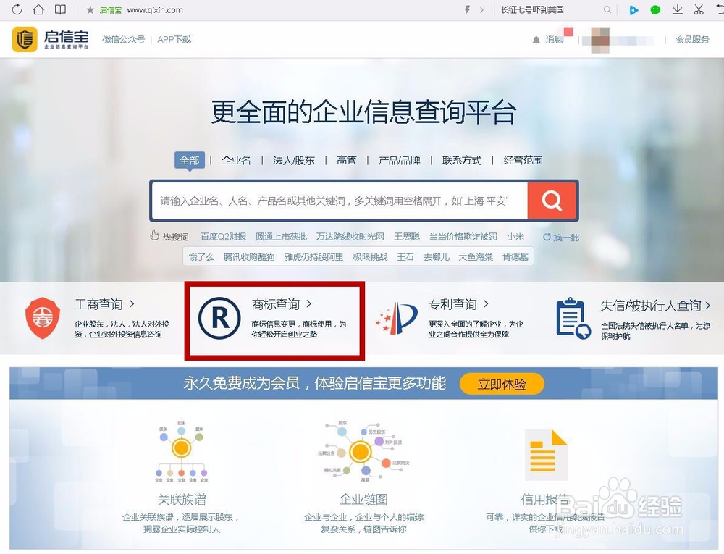724x554 pixels.
Task: Click hot search term 极限挑战
Action: tap(370, 257)
